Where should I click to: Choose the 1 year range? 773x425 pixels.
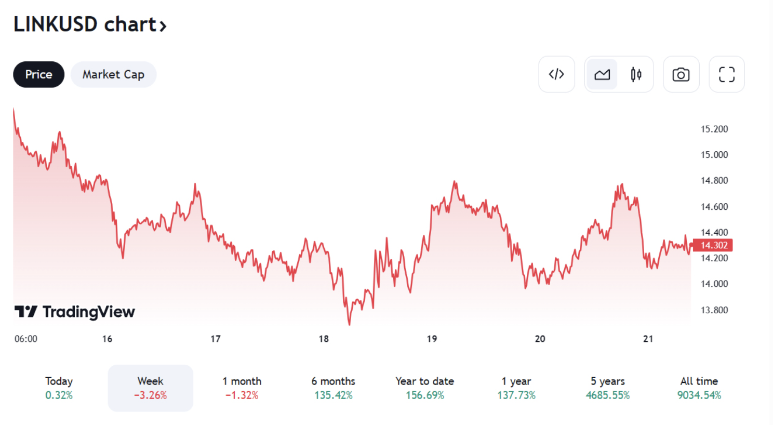[516, 388]
